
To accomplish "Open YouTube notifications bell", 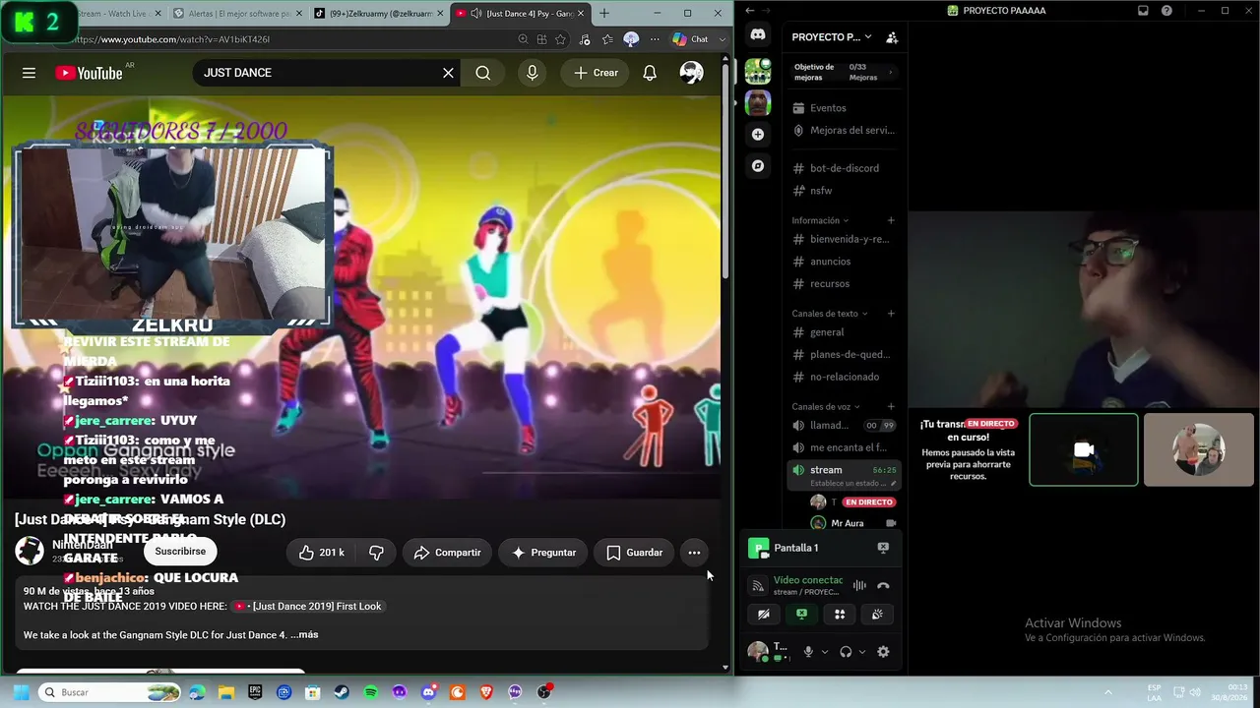I will click(650, 73).
